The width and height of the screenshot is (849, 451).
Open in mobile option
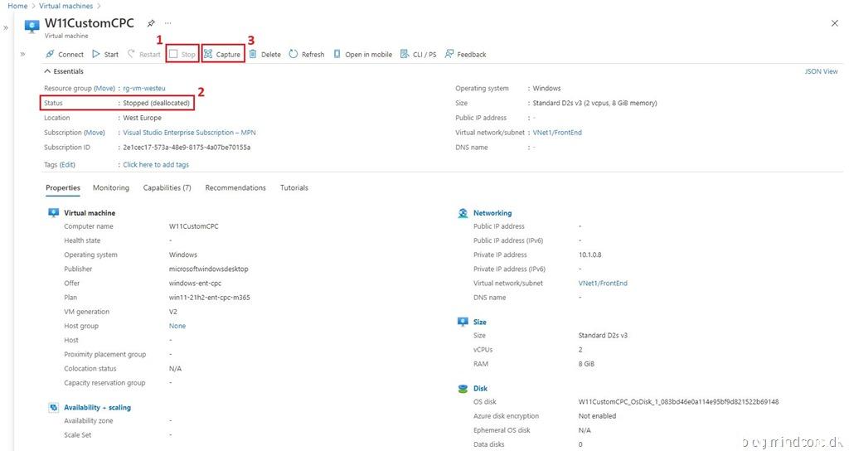click(362, 55)
